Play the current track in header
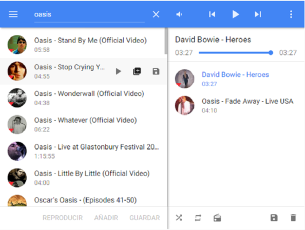The height and width of the screenshot is (230, 305). pos(235,14)
